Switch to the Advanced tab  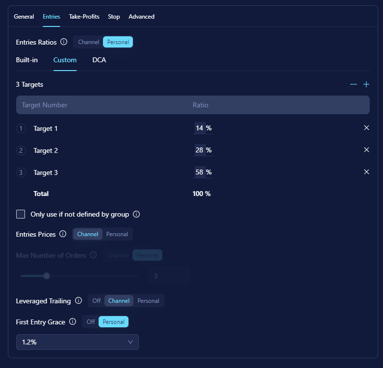coord(141,17)
